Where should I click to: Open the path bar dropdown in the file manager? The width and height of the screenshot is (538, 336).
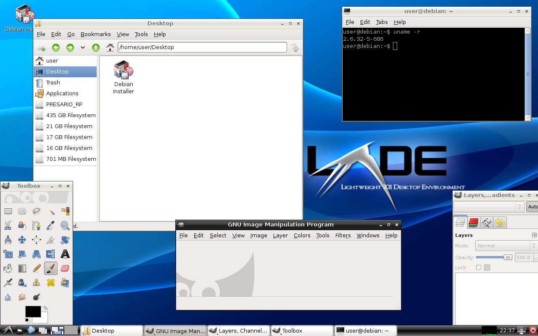point(83,47)
